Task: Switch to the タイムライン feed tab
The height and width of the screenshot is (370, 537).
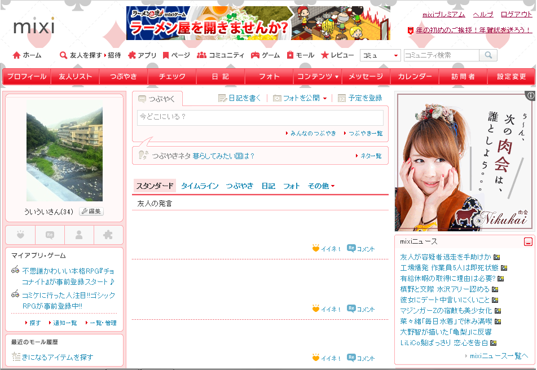Action: (200, 186)
